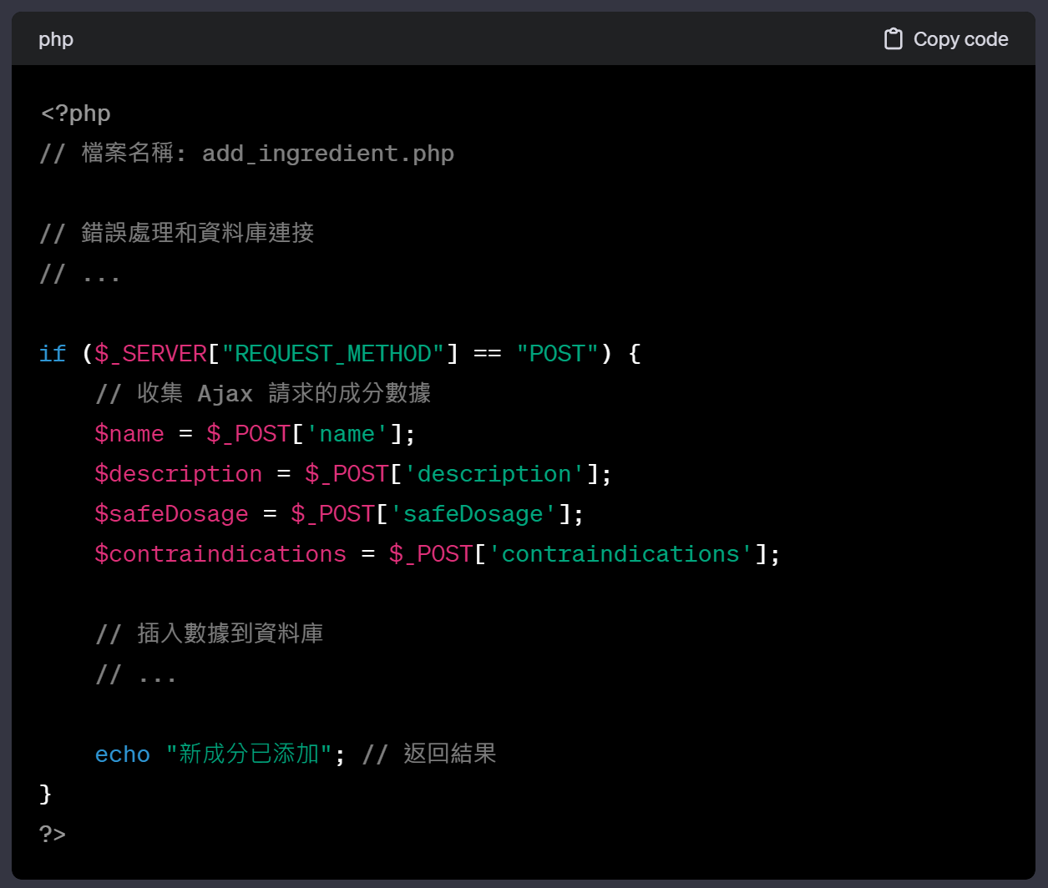The width and height of the screenshot is (1048, 888).
Task: Place cursor on add_ingredient.php filename comment
Action: 327,154
